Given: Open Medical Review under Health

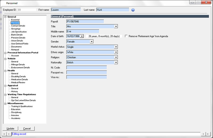Looking at the screenshot, I should [x=18, y=83].
